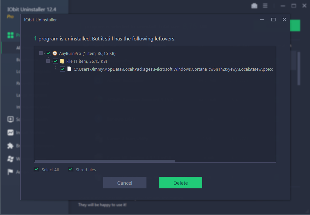
Task: Open the toolbox icon in main window
Action: 254,6
